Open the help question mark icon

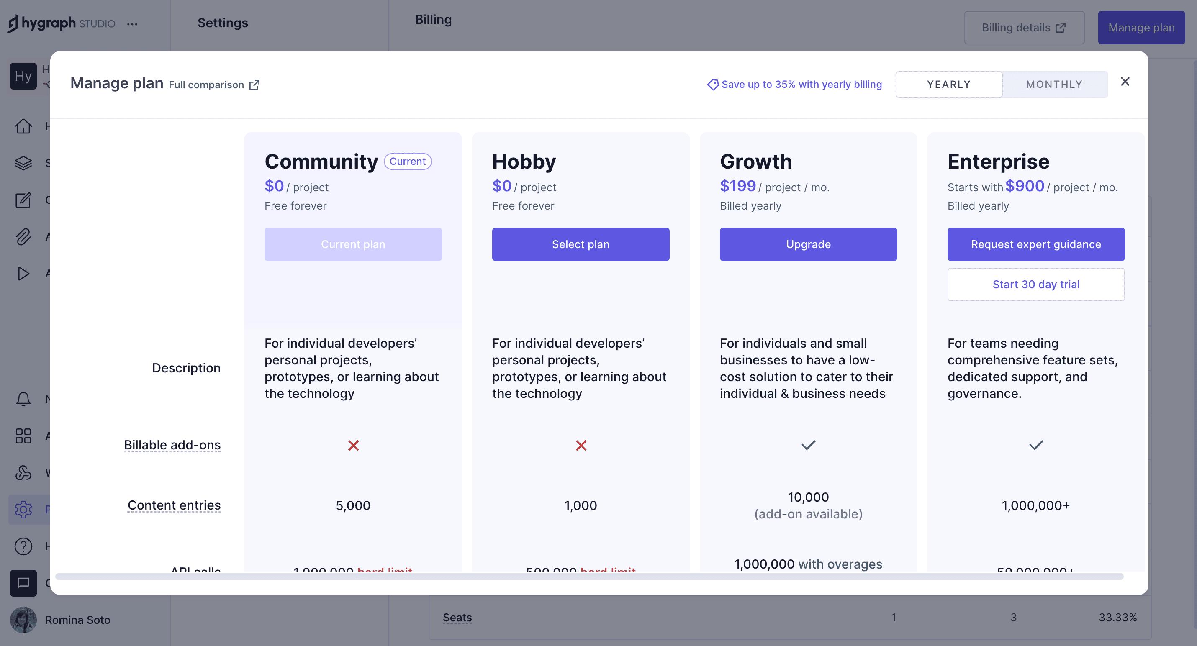click(x=23, y=546)
